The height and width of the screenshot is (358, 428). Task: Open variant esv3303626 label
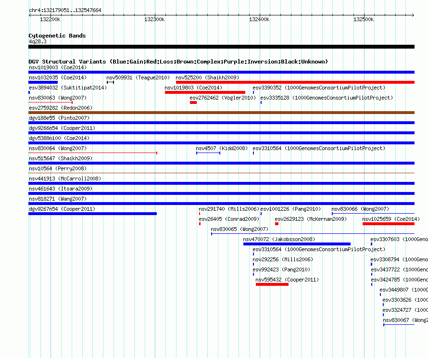tap(405, 300)
